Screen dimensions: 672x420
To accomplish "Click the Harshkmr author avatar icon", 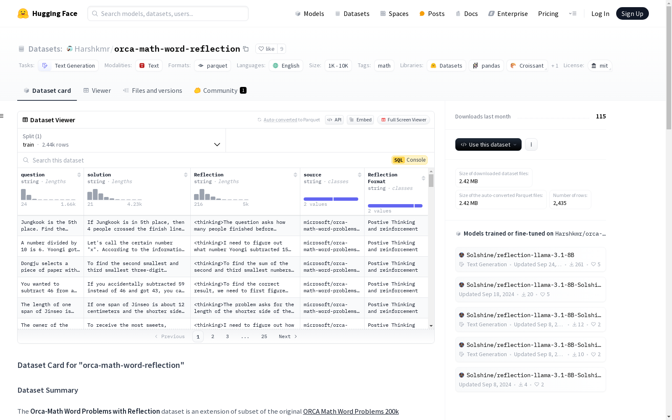I will pyautogui.click(x=70, y=49).
